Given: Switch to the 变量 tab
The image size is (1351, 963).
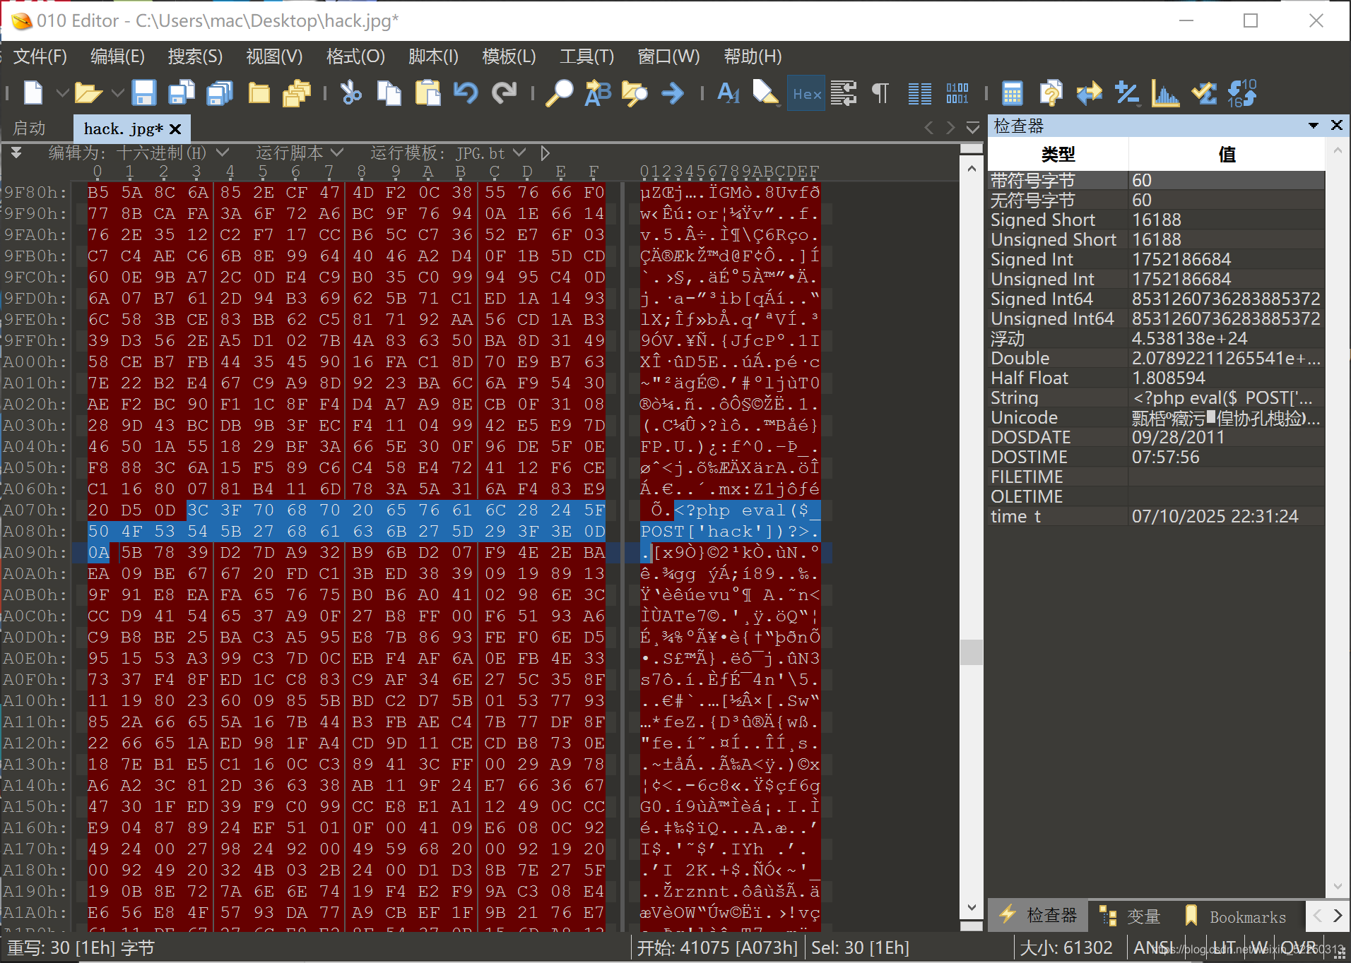Looking at the screenshot, I should 1130,916.
